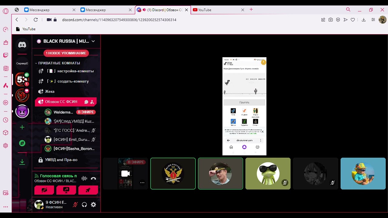The width and height of the screenshot is (388, 218).
Task: Toggle deafen headphones icon
Action: (84, 205)
